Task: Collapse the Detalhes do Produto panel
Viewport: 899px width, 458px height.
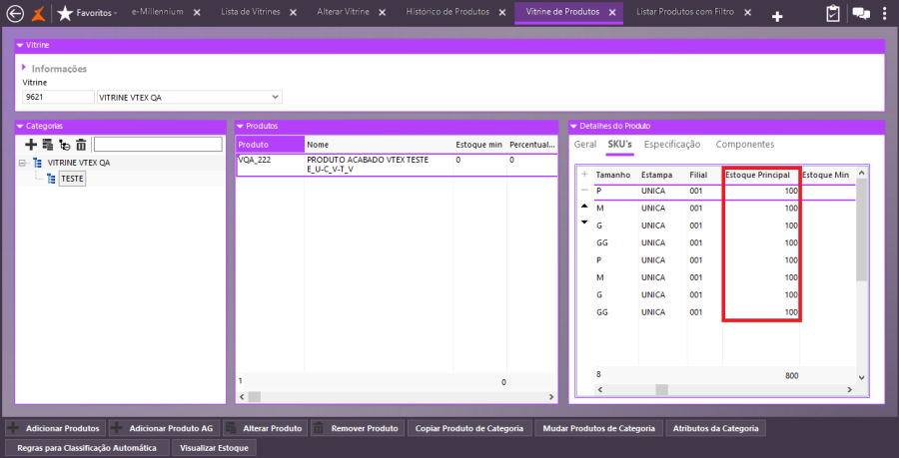Action: (x=574, y=126)
